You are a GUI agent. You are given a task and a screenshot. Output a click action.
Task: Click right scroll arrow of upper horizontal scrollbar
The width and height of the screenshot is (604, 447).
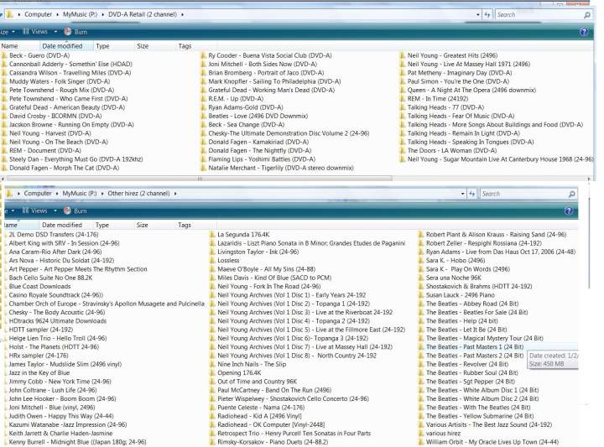coord(589,179)
